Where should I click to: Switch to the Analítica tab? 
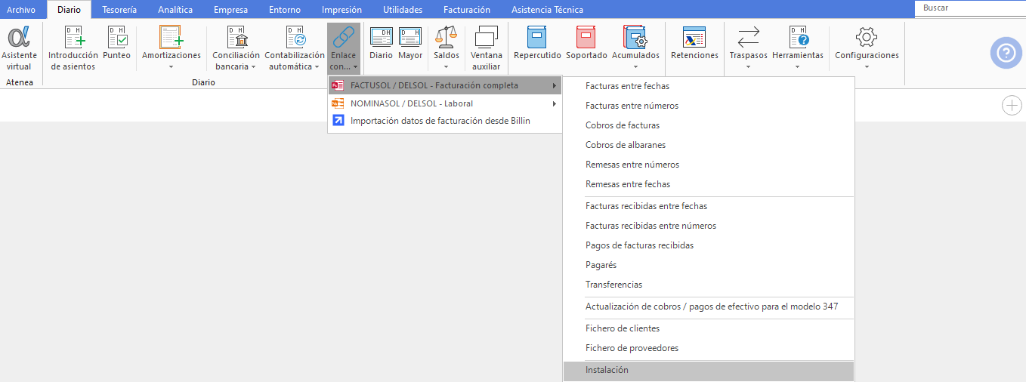pyautogui.click(x=175, y=10)
